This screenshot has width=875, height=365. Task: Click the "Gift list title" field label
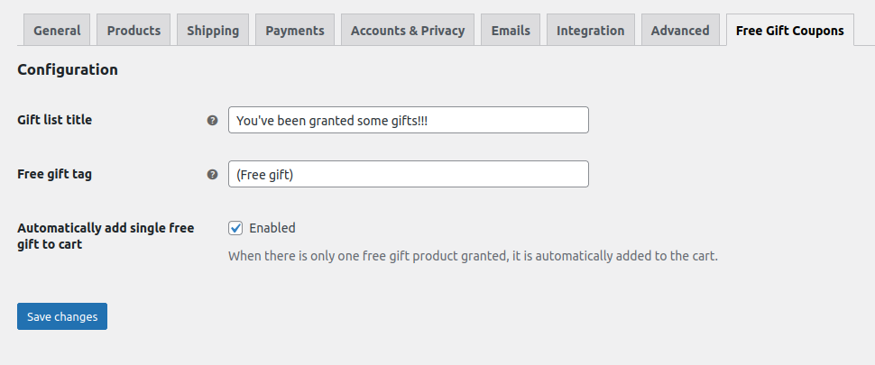click(55, 120)
